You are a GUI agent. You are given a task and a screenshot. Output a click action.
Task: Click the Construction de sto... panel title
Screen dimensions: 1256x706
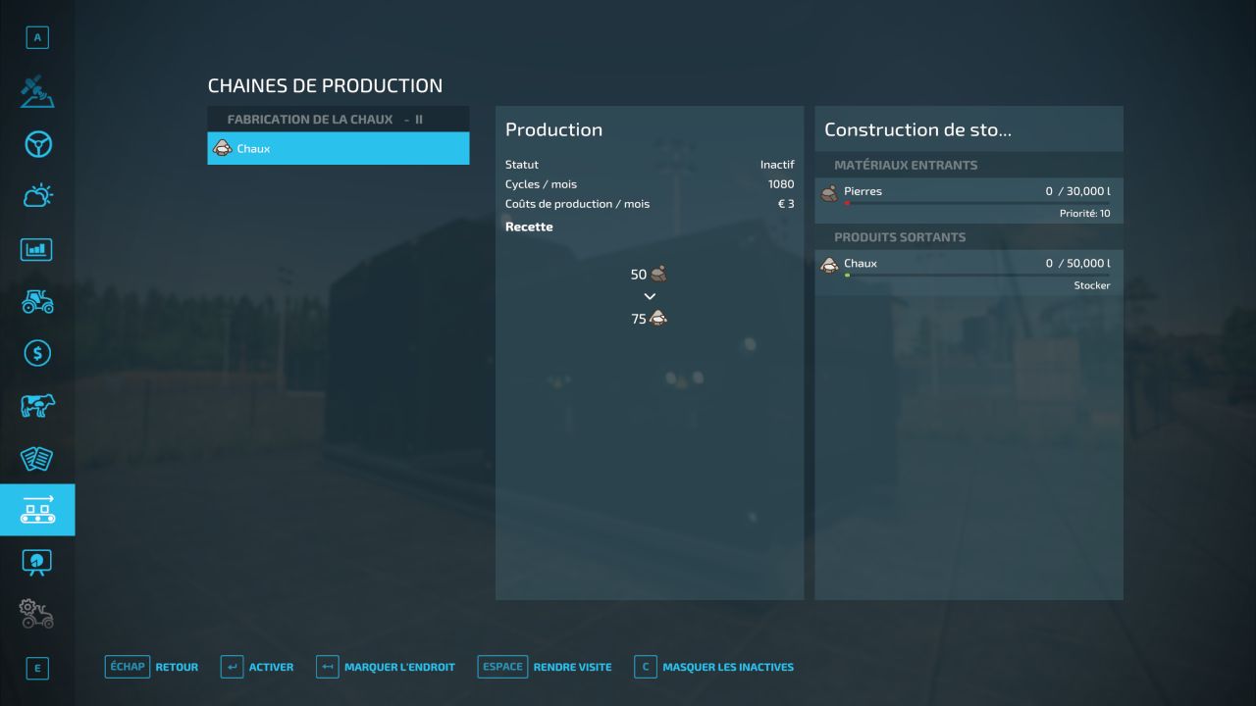[x=917, y=129]
